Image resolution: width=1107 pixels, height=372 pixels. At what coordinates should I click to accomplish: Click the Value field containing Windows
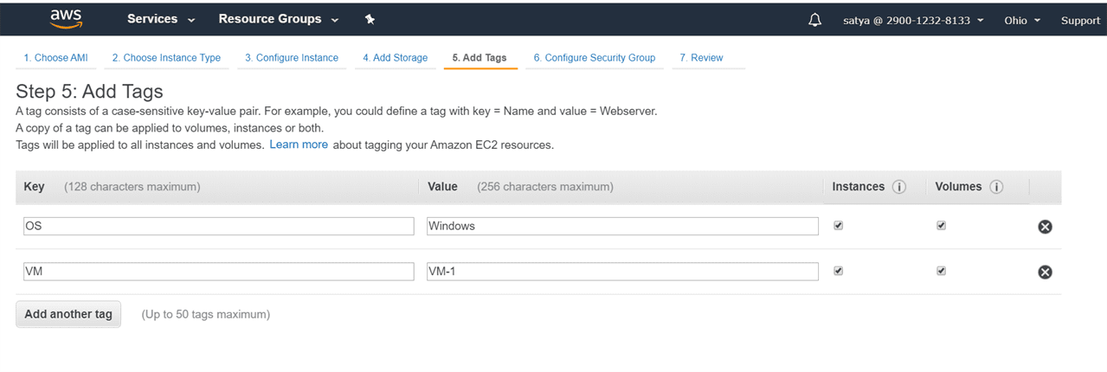tap(621, 227)
